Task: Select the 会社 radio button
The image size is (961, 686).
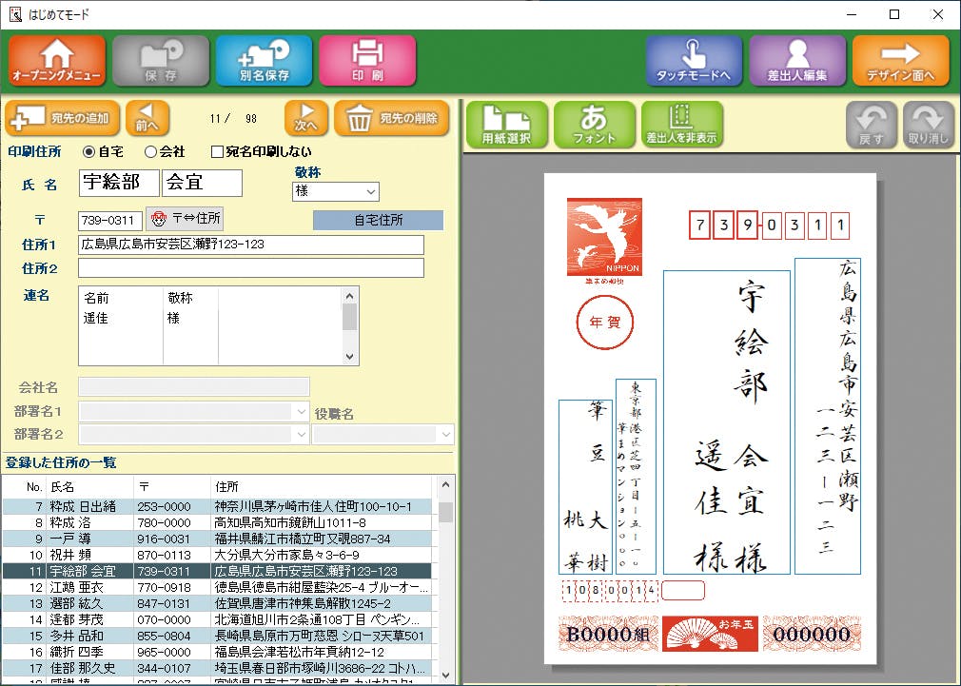Action: point(150,151)
